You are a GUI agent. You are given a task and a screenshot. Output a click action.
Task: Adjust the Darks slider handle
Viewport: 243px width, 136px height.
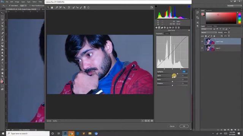pos(172,82)
